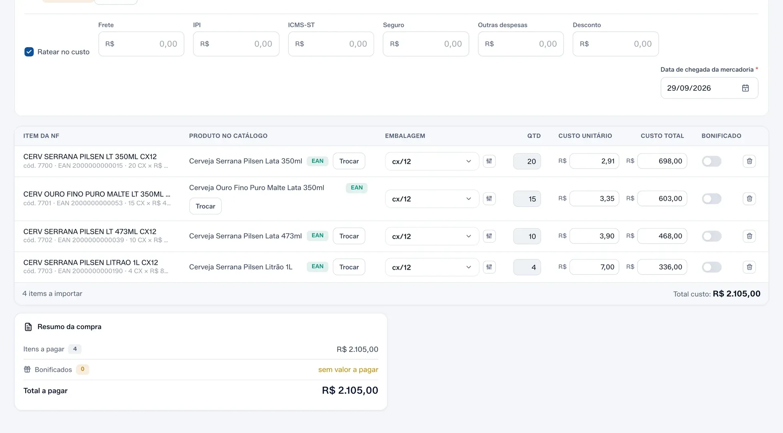Click the Resumo da compra document icon
This screenshot has height=433, width=783.
[x=28, y=327]
